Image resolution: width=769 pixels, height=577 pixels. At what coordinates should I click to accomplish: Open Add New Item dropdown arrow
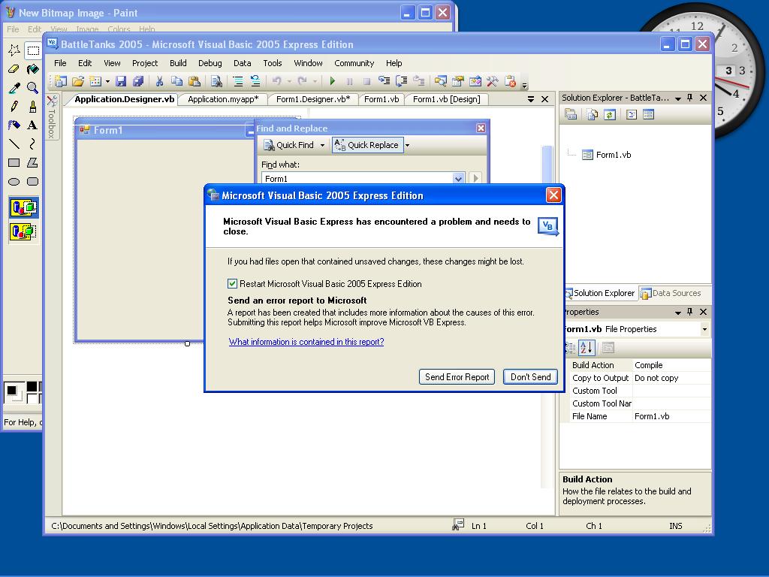[x=107, y=81]
